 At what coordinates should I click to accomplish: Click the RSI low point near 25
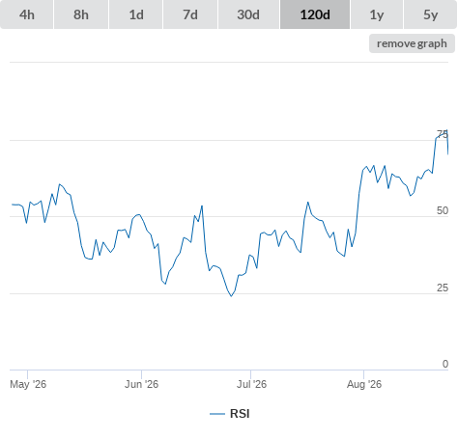pyautogui.click(x=231, y=296)
